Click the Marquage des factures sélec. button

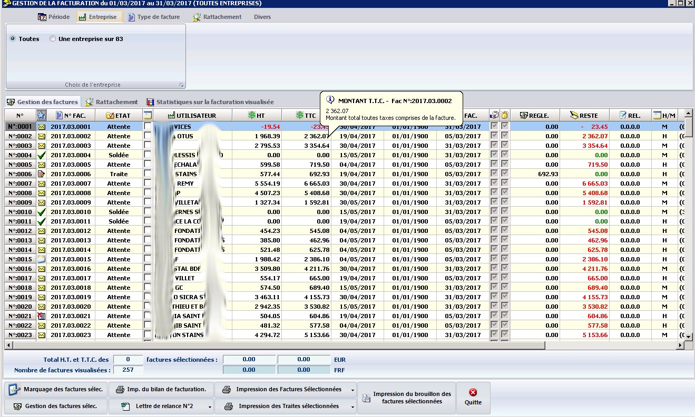tap(56, 390)
